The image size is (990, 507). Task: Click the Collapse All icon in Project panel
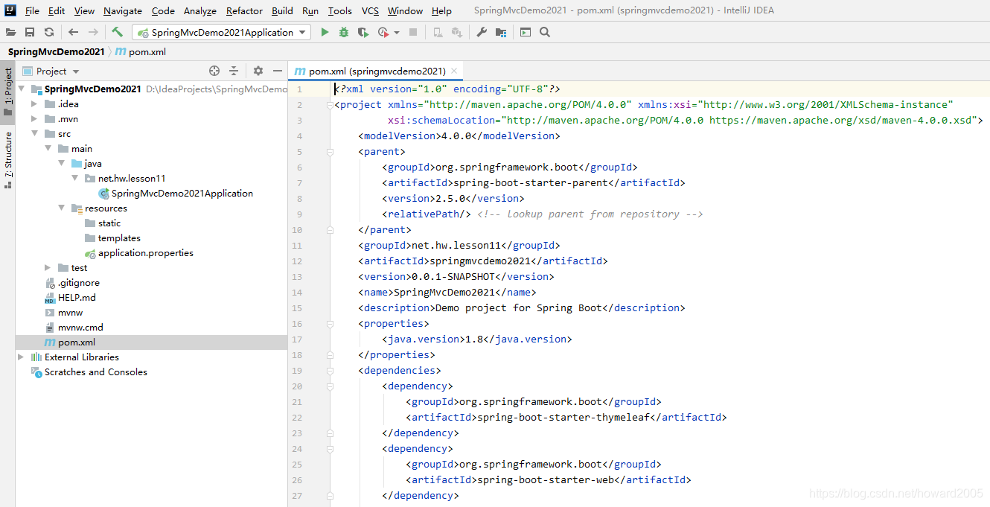[x=234, y=71]
